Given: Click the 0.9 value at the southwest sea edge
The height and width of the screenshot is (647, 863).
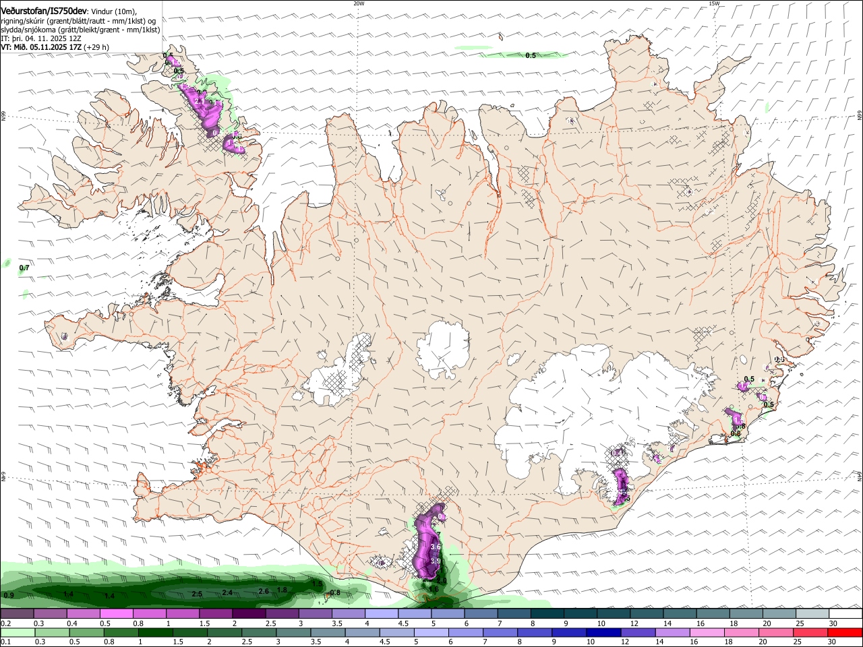Looking at the screenshot, I should [x=9, y=596].
